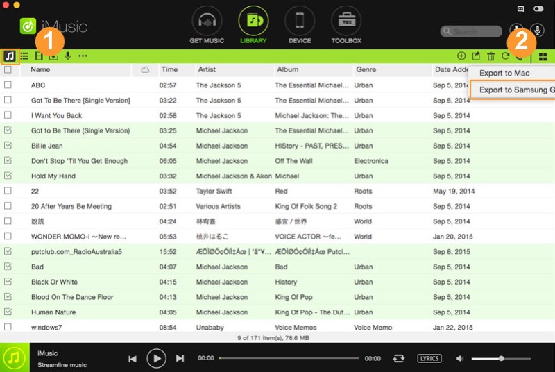The image size is (555, 372).
Task: Click the playback progress bar
Action: tap(289, 358)
